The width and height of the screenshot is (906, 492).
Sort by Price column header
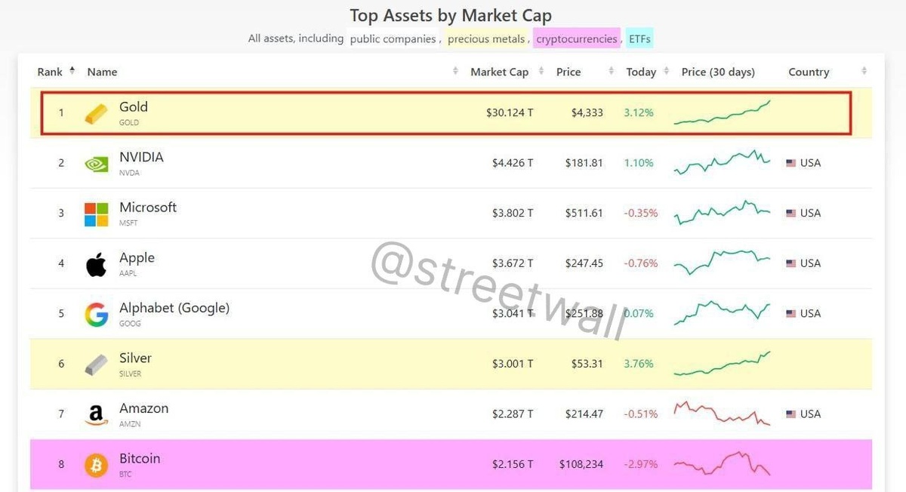pos(569,72)
